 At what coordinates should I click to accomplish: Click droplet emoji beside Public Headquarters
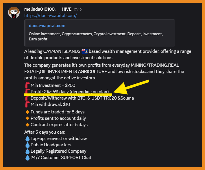click(27, 145)
